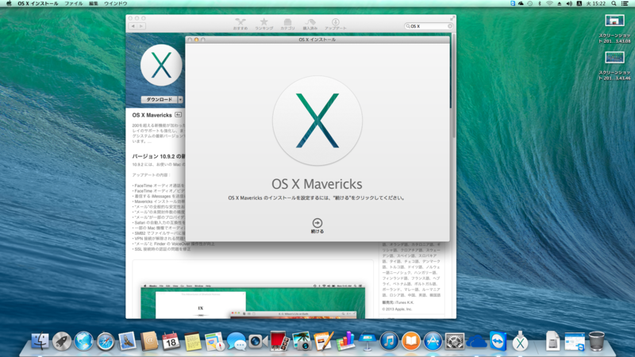This screenshot has height=357, width=635.
Task: Open Messages from the Dock
Action: click(236, 341)
